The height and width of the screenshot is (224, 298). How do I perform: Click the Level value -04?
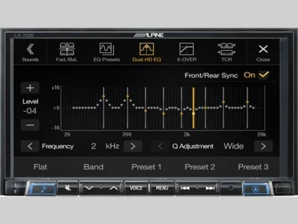pos(30,111)
